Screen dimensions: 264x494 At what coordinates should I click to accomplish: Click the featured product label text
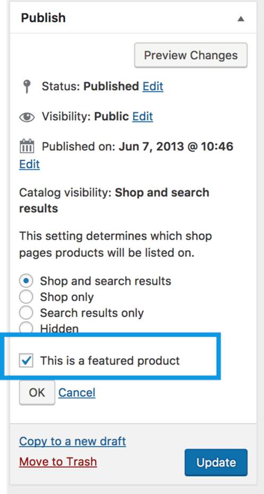pos(110,360)
